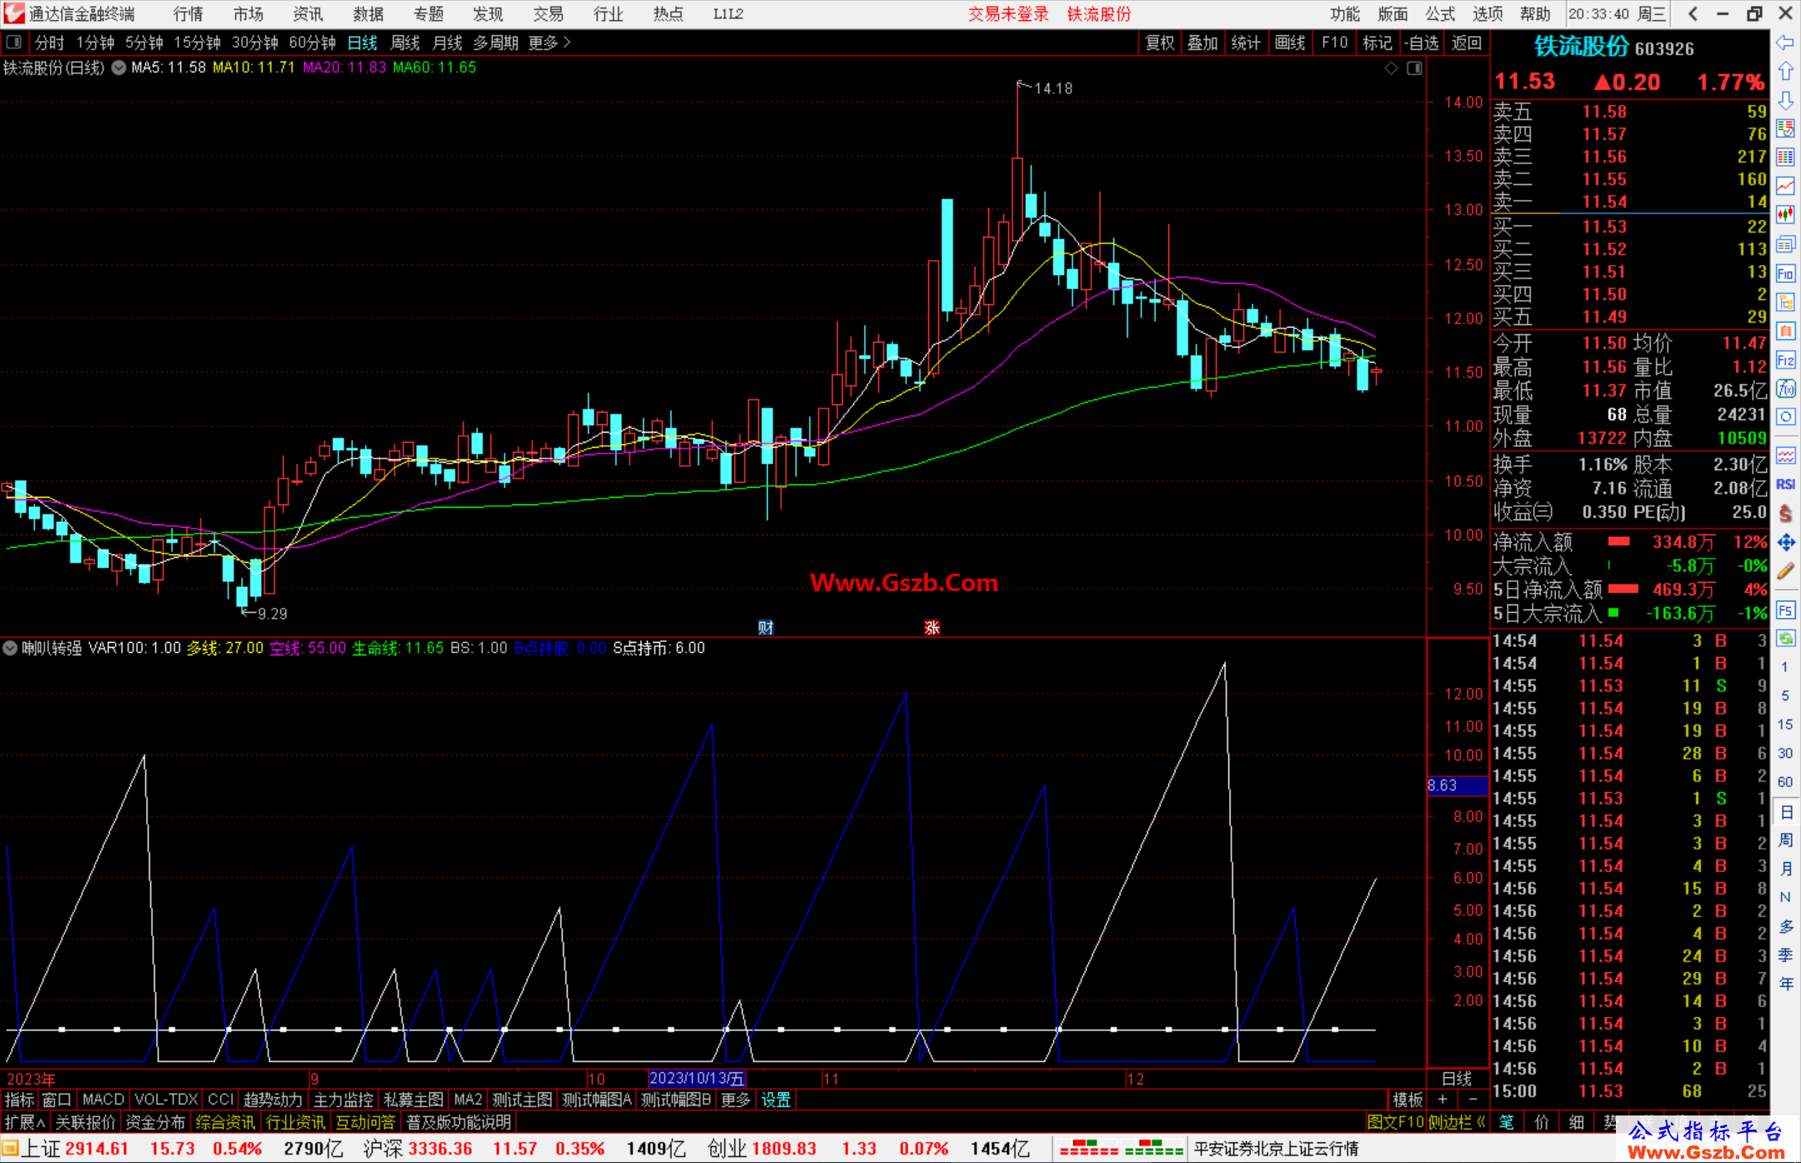The width and height of the screenshot is (1801, 1163).
Task: Click the 涨 marker below the chart
Action: 932,628
